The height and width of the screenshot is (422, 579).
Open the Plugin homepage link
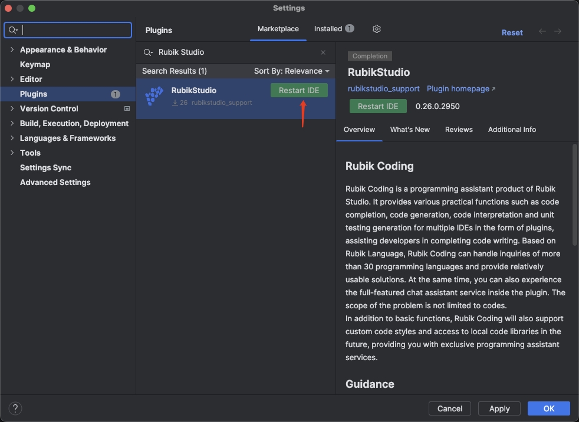tap(461, 88)
